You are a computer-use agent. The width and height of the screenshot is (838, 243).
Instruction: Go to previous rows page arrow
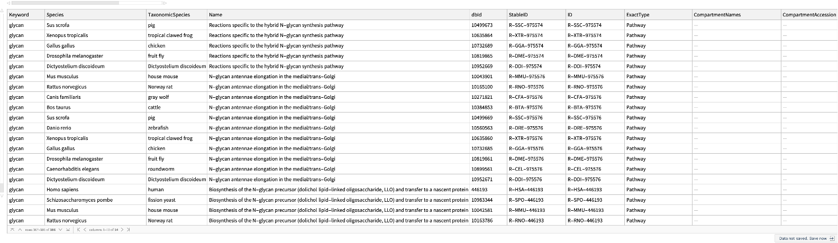point(20,230)
